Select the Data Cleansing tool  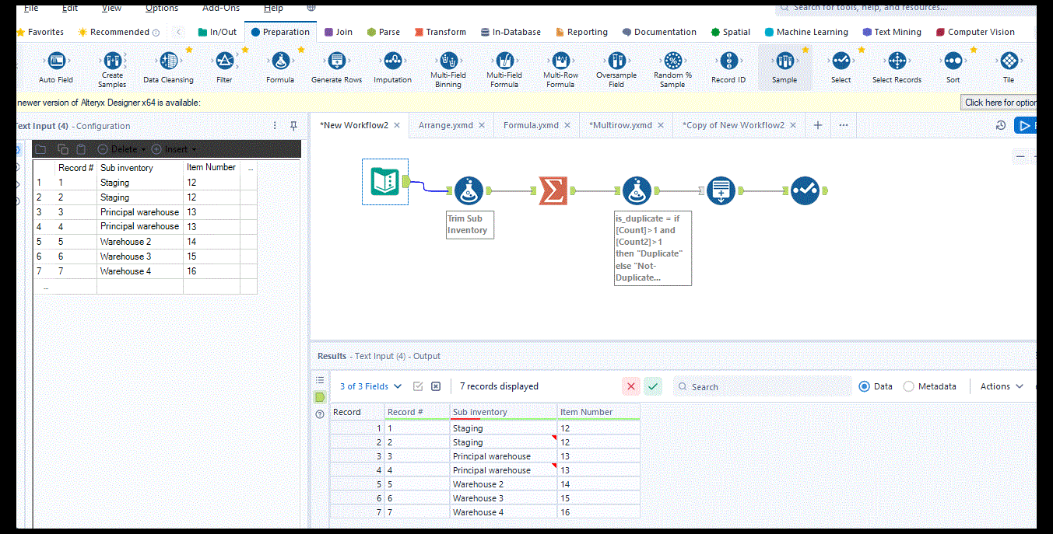tap(168, 62)
